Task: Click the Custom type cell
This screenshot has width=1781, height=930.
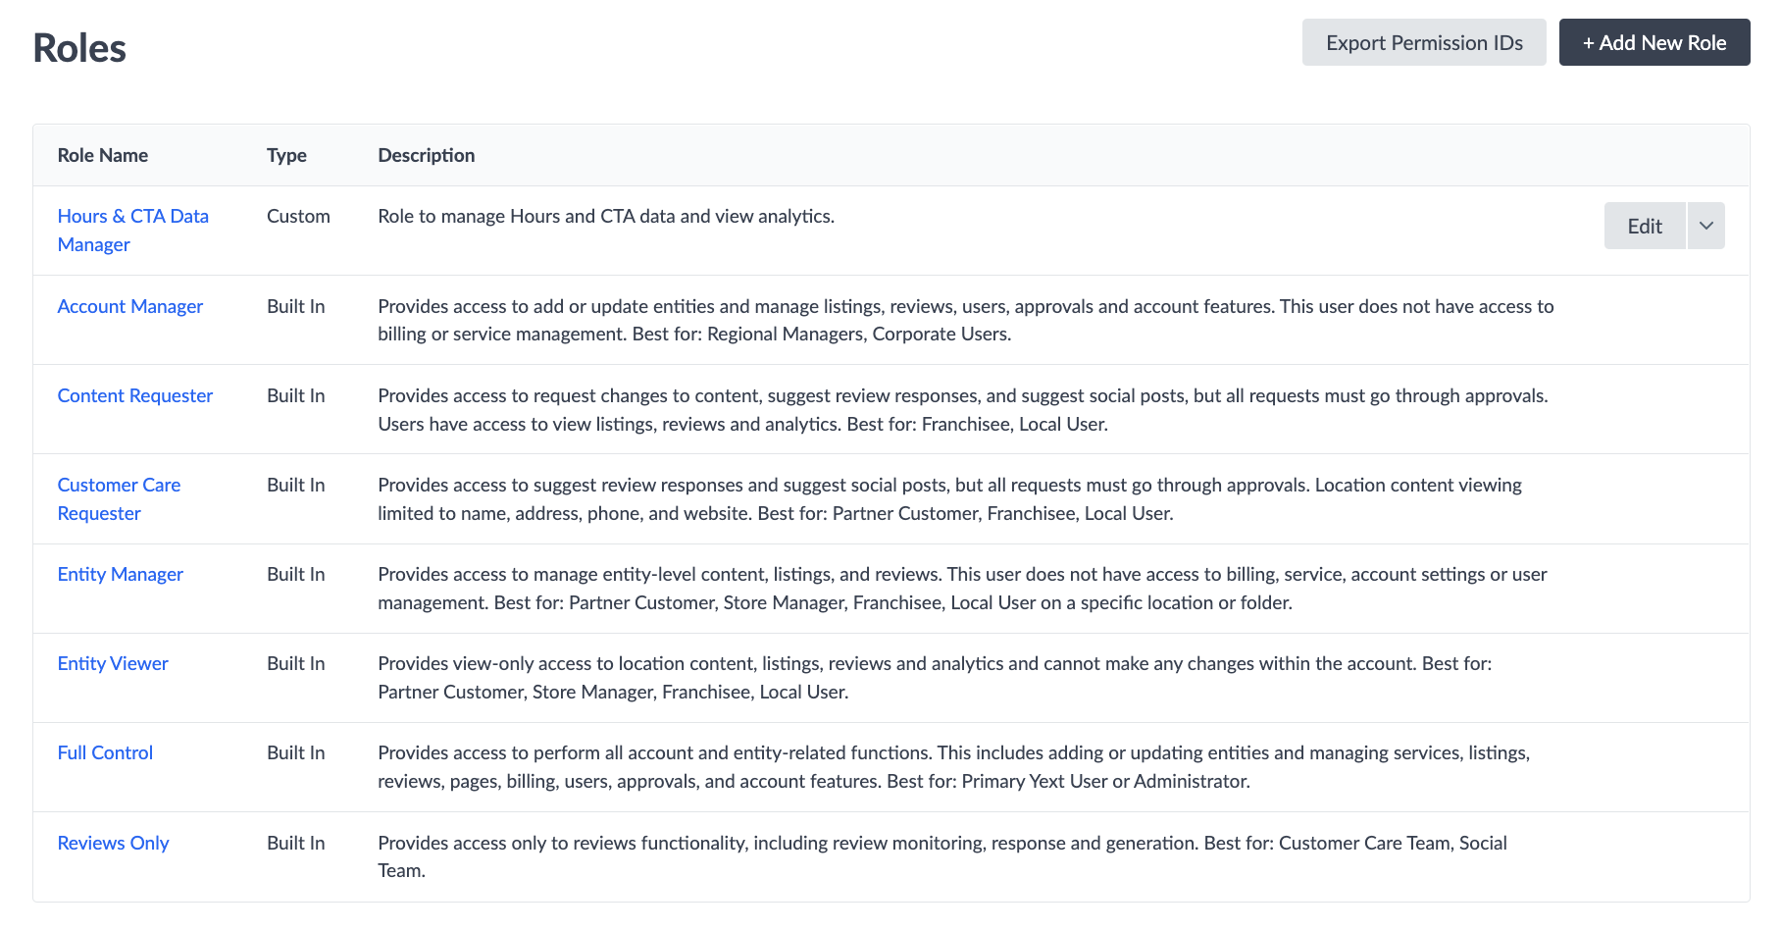Action: click(298, 216)
